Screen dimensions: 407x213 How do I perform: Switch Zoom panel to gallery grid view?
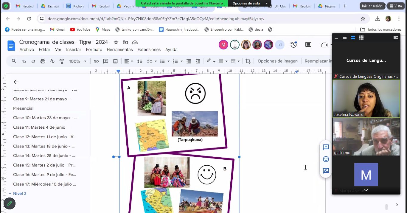tap(361, 38)
